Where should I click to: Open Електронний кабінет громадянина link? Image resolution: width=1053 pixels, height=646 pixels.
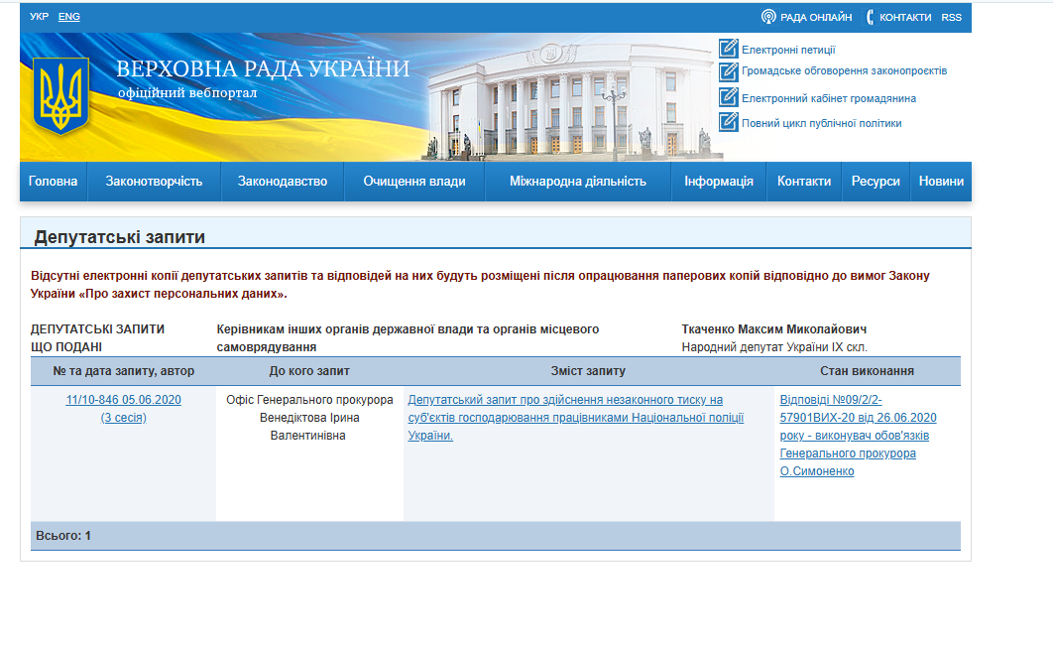click(829, 98)
